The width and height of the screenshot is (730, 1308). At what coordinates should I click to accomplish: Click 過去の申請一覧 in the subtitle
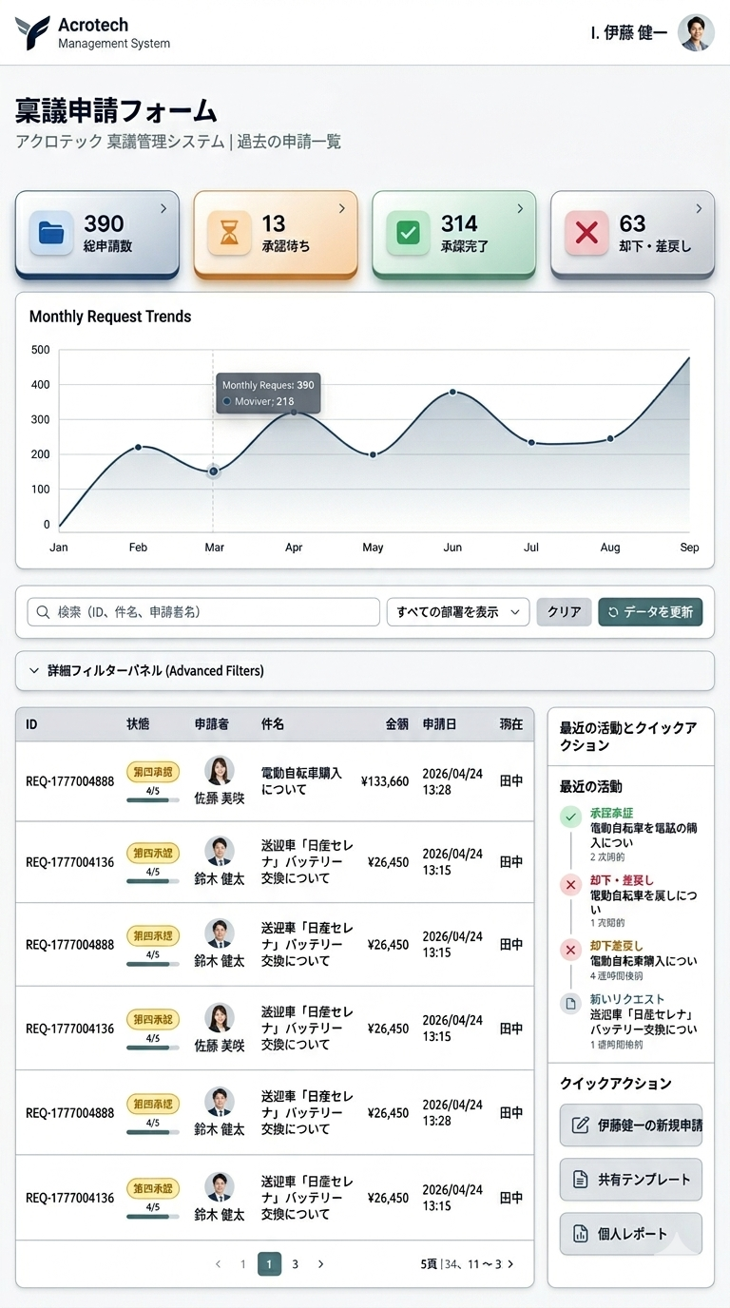coord(289,142)
